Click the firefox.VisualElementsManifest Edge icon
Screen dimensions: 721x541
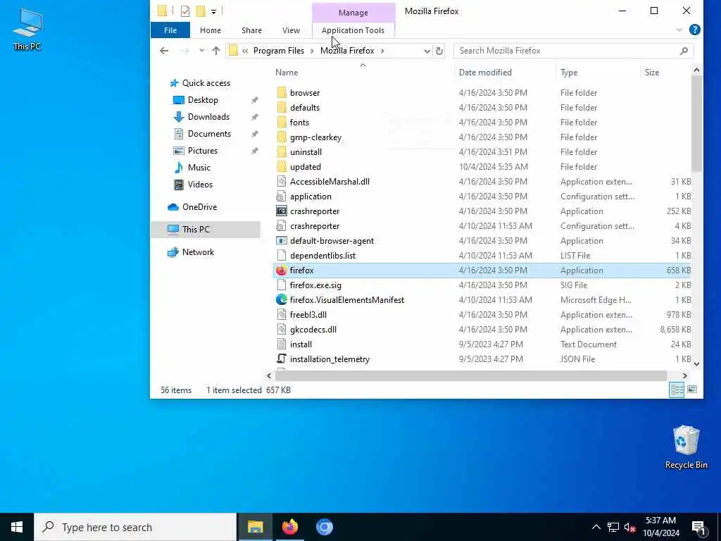(282, 300)
